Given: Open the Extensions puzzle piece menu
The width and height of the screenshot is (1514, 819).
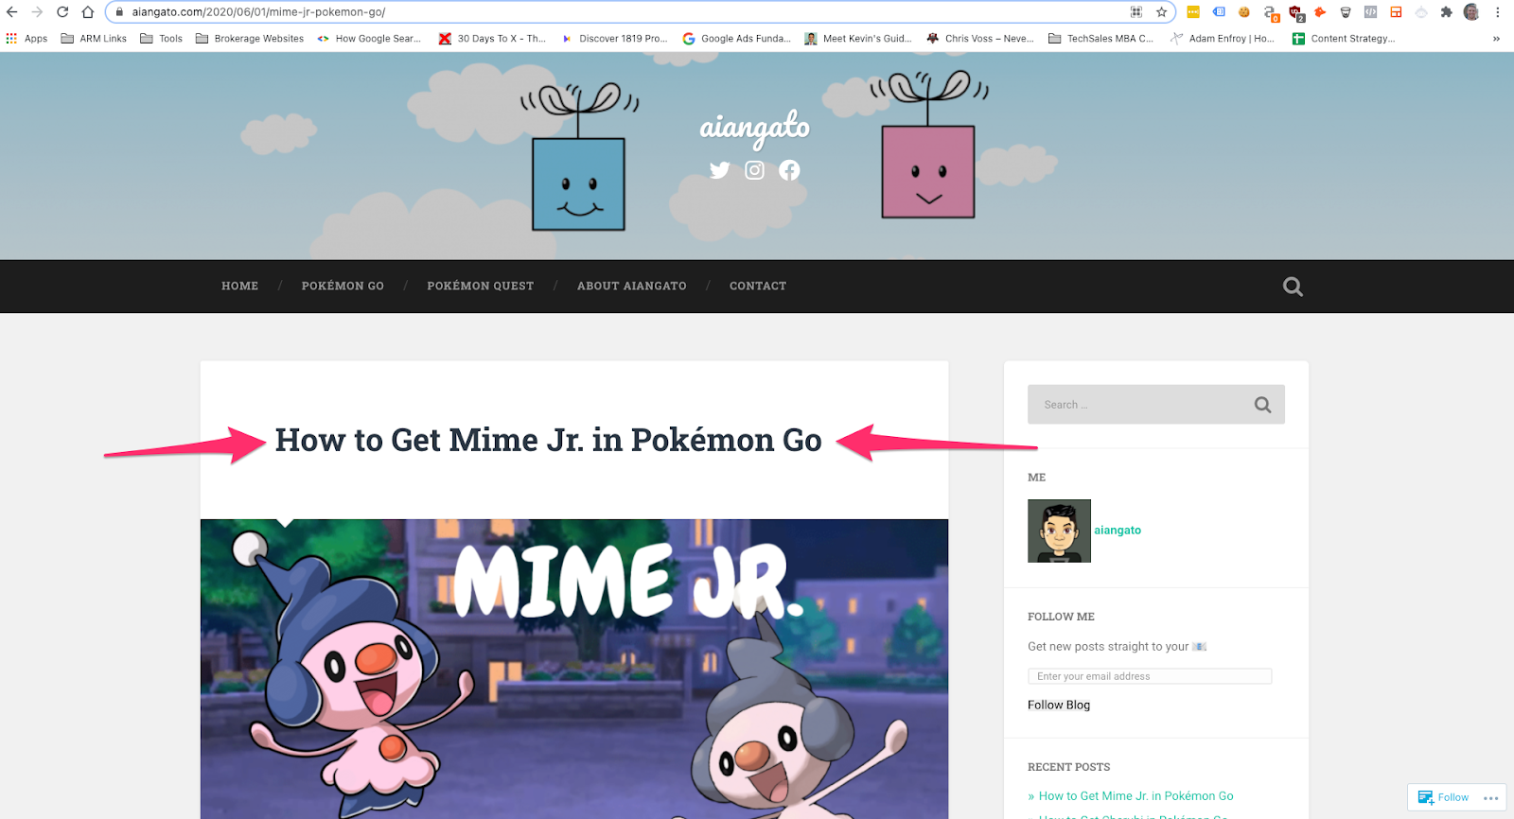Looking at the screenshot, I should click(1446, 12).
